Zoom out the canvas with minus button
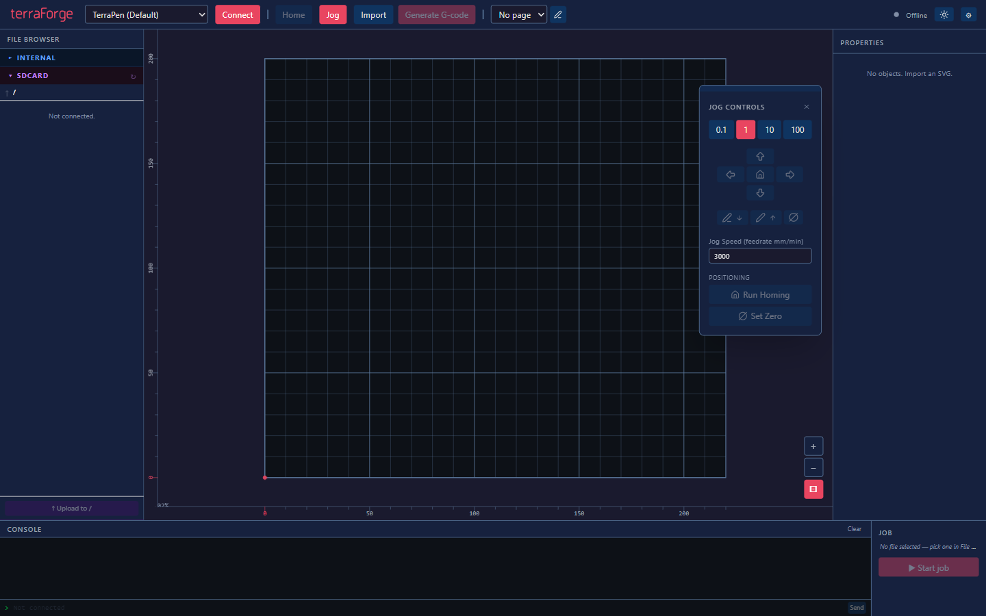Image resolution: width=986 pixels, height=616 pixels. (x=813, y=468)
